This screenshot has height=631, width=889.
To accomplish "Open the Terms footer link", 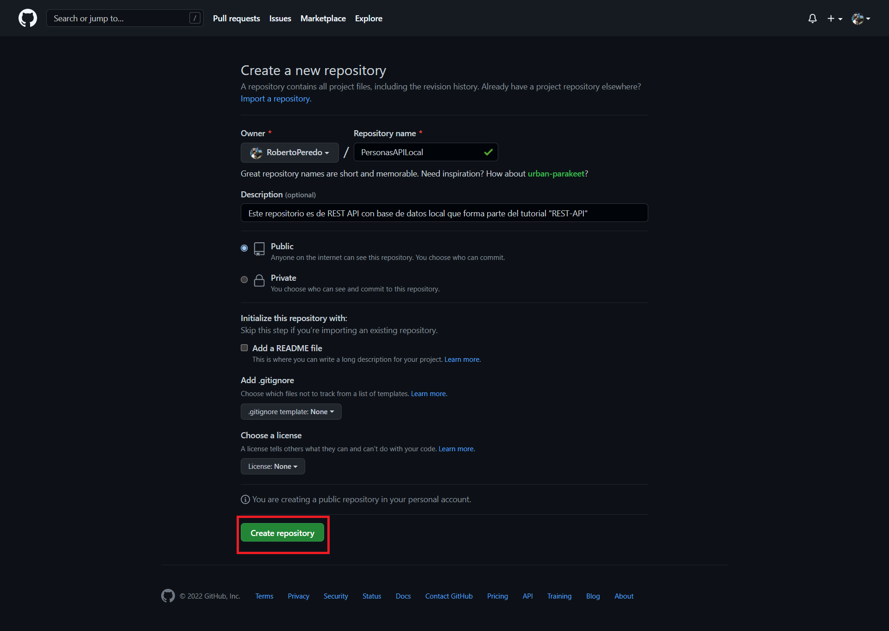I will tap(264, 596).
